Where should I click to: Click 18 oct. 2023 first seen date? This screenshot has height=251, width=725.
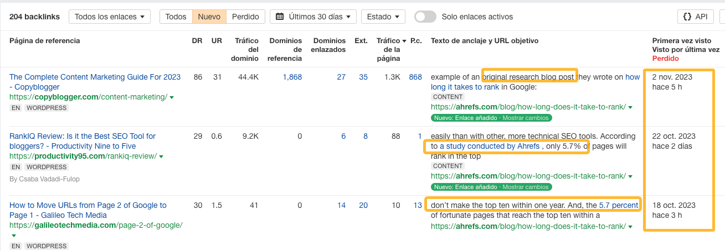674,205
